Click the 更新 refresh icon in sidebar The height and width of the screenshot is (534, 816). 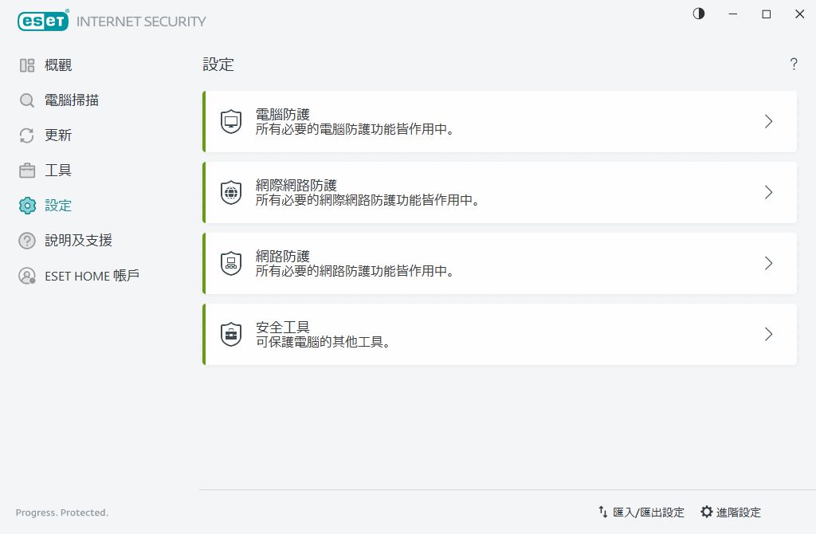(x=26, y=135)
